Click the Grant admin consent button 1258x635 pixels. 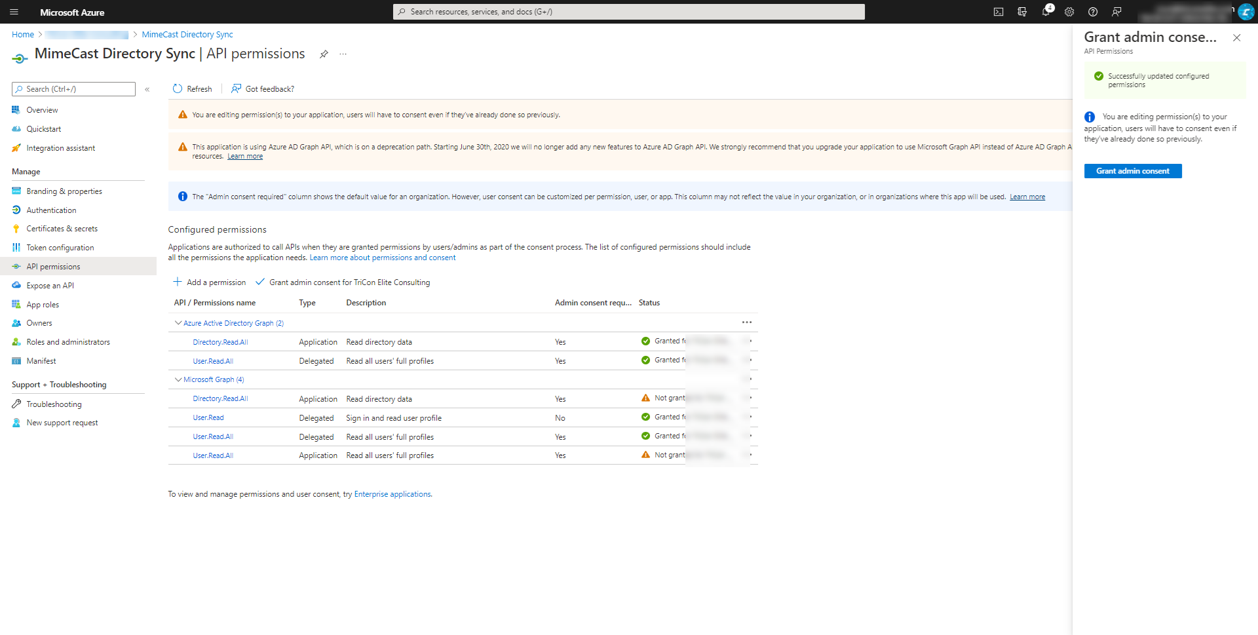point(1133,171)
